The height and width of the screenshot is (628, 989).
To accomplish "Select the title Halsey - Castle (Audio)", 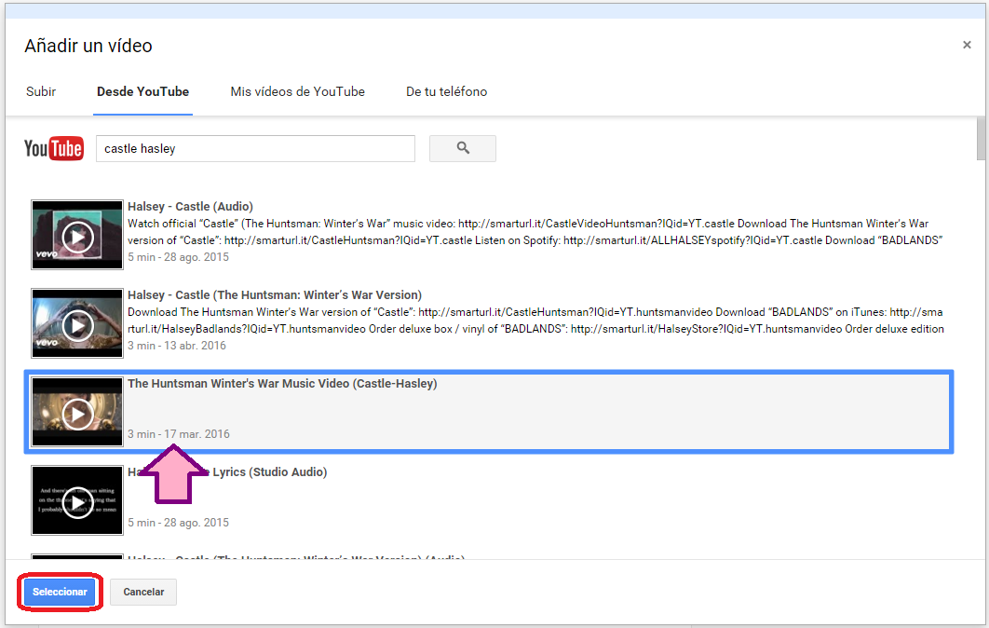I will (190, 207).
